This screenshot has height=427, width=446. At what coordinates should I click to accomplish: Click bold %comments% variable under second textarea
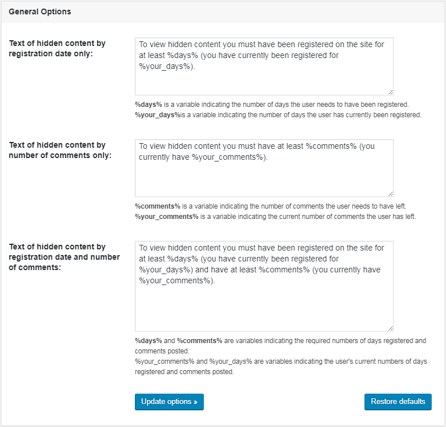pyautogui.click(x=158, y=206)
